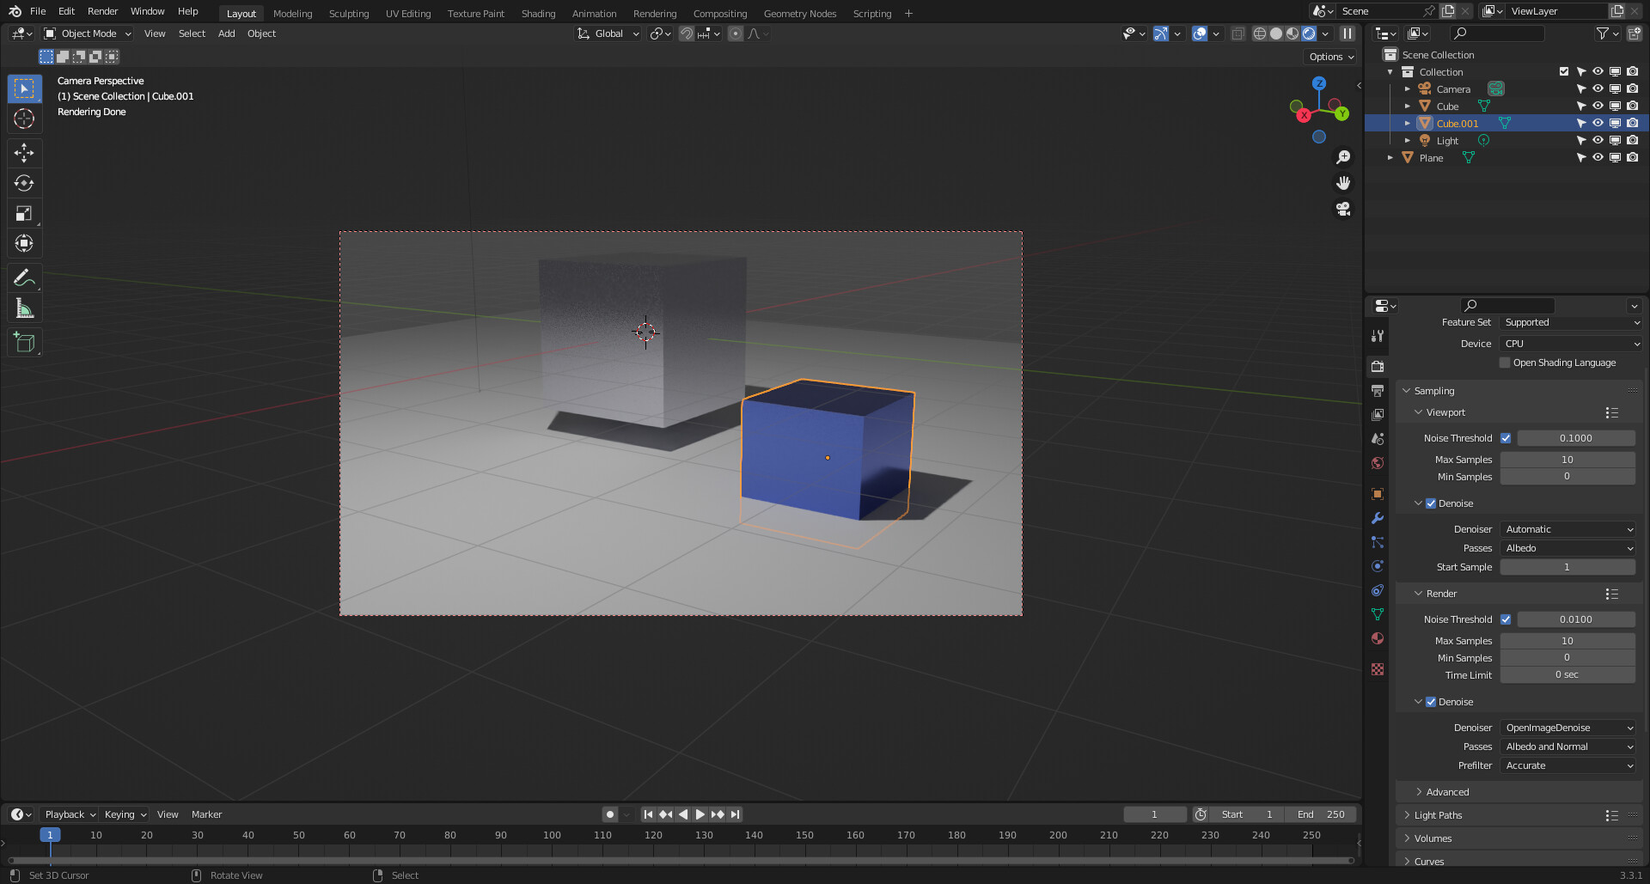Activate the Scale tool
1650x884 pixels.
point(24,213)
